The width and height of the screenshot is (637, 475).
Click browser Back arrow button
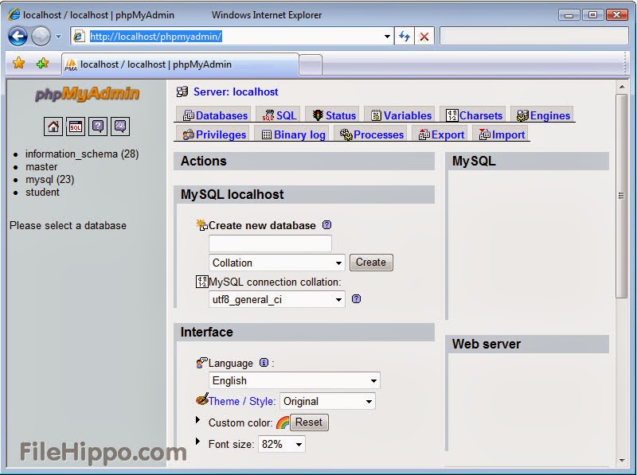(18, 37)
